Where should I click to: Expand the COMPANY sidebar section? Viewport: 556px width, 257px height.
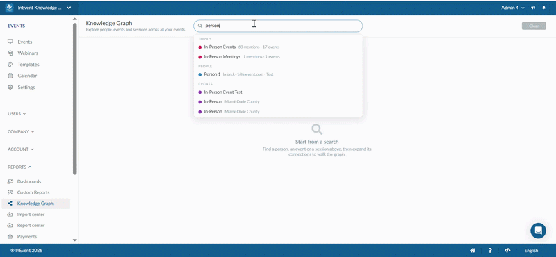click(21, 131)
